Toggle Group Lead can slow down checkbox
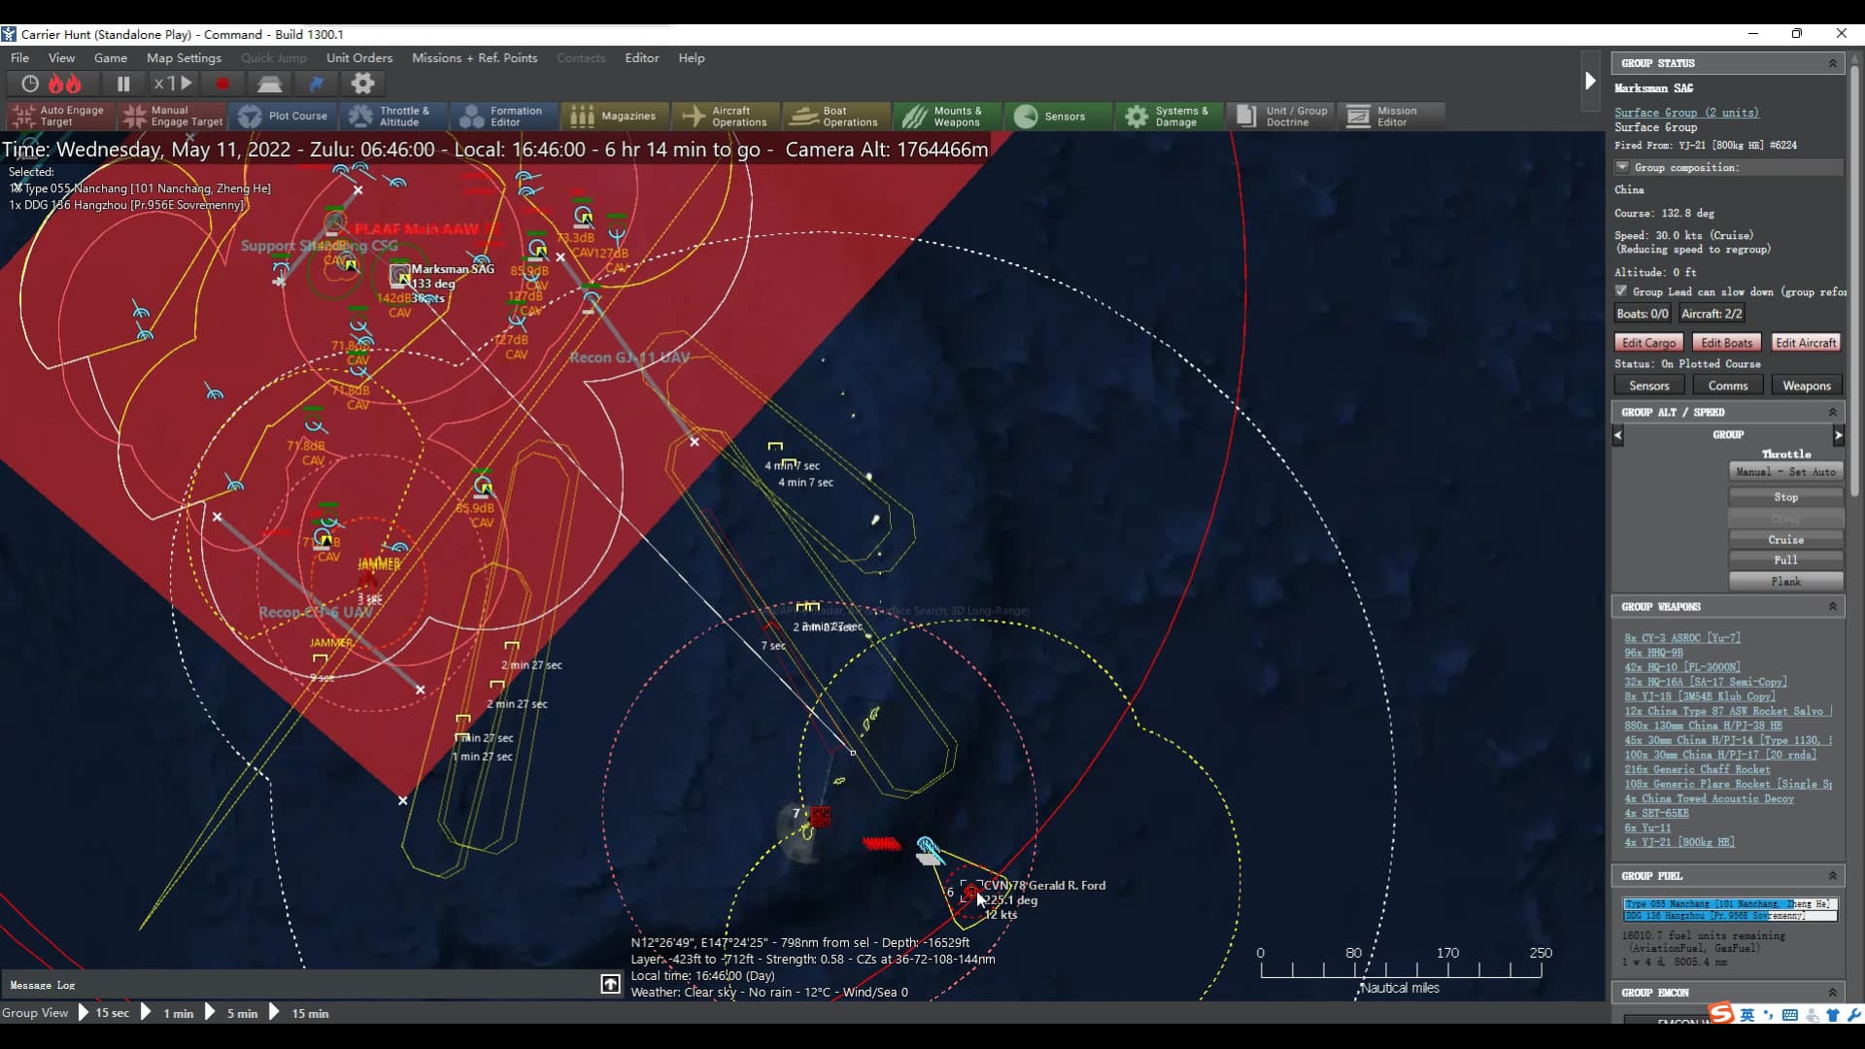This screenshot has width=1865, height=1049. coord(1621,290)
